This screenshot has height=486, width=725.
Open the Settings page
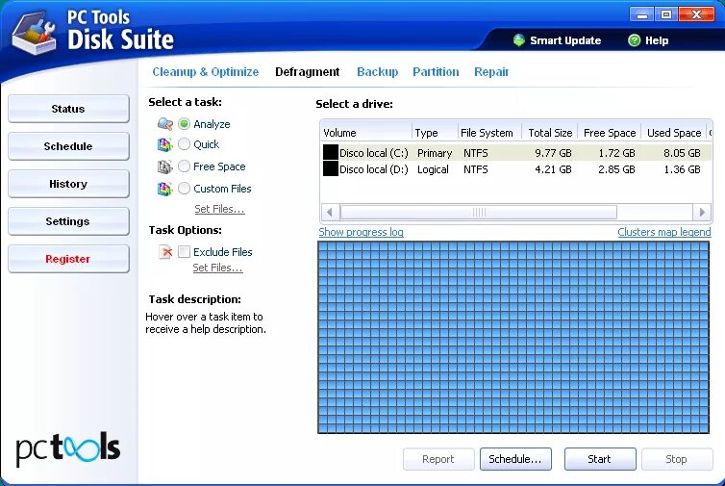point(68,221)
